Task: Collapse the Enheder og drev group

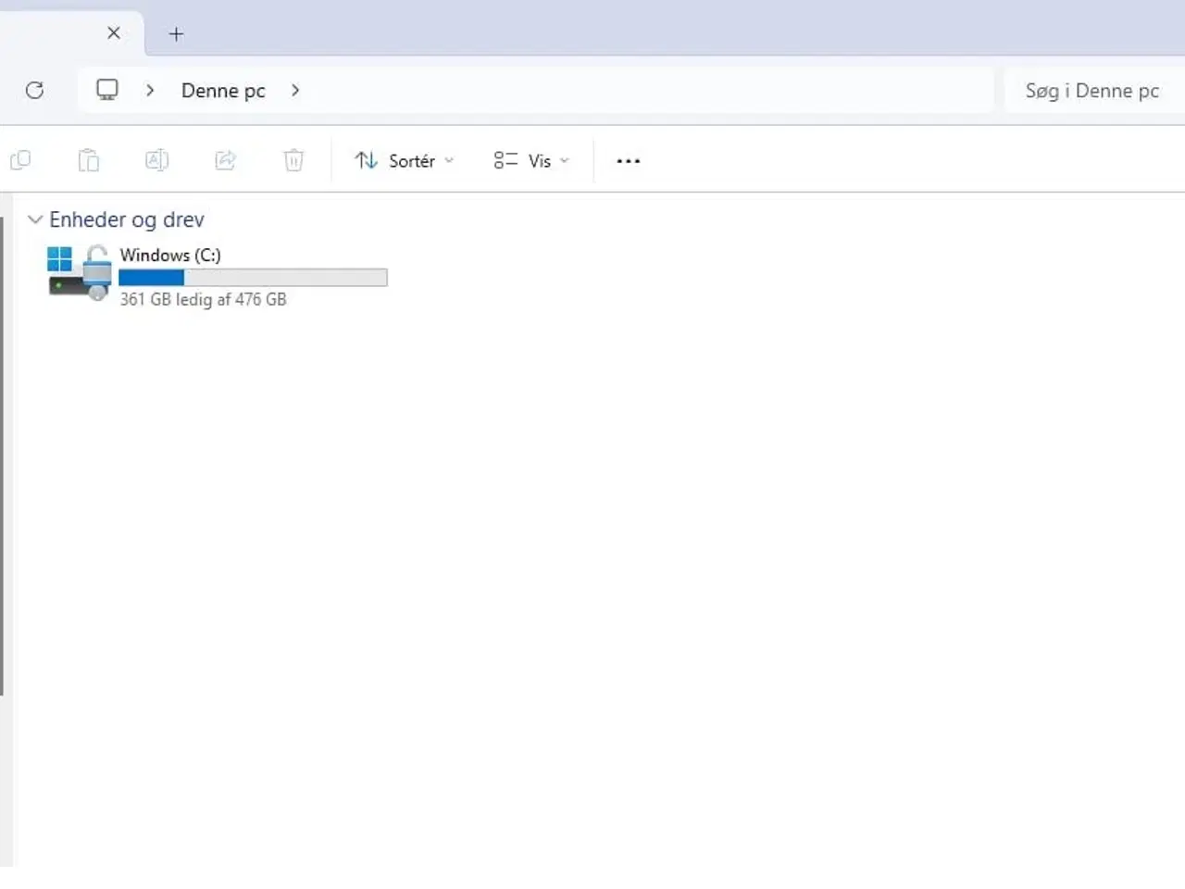Action: [35, 219]
